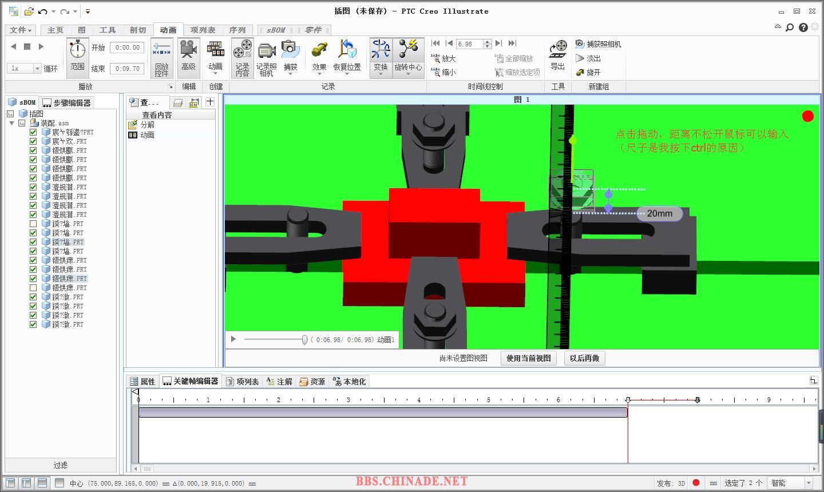Click the 淡出 fade out tool

pyautogui.click(x=588, y=58)
